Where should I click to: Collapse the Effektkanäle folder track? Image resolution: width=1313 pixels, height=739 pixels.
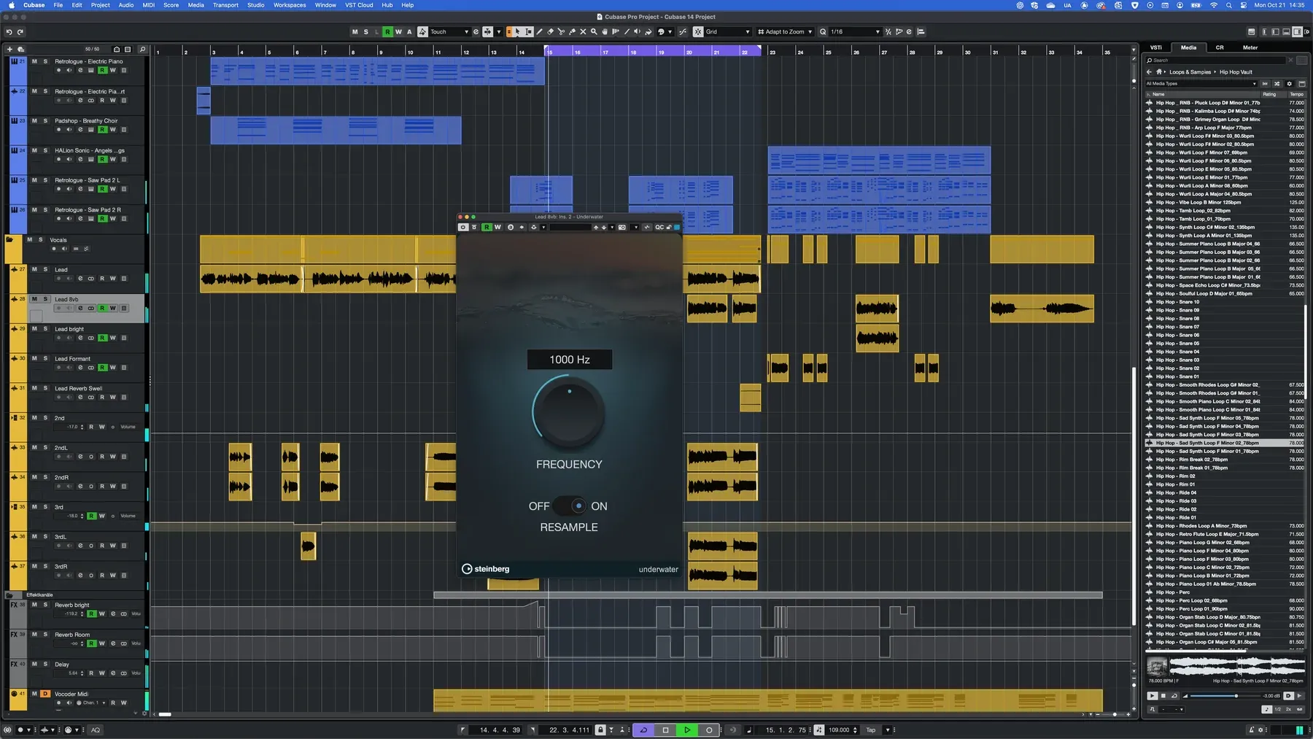tap(9, 595)
